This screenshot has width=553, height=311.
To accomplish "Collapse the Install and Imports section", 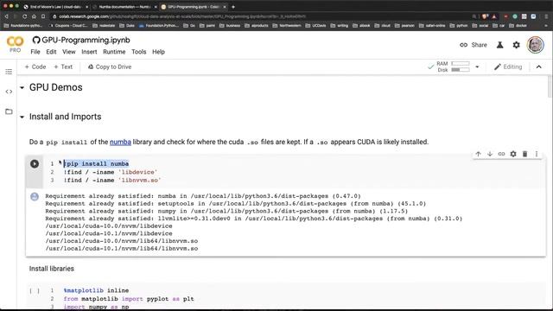I will pos(22,117).
